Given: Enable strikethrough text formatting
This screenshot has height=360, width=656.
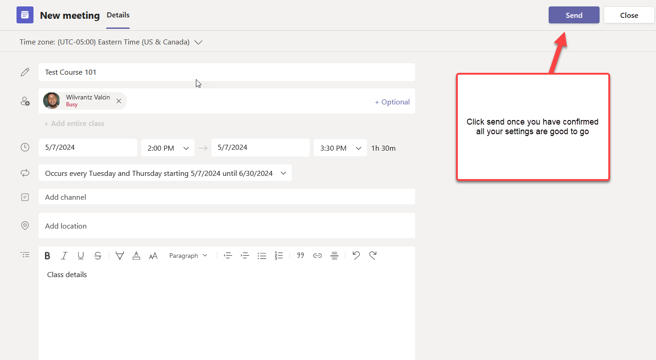Looking at the screenshot, I should [x=98, y=256].
